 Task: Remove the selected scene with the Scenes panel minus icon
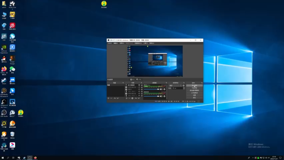pyautogui.click(x=111, y=98)
